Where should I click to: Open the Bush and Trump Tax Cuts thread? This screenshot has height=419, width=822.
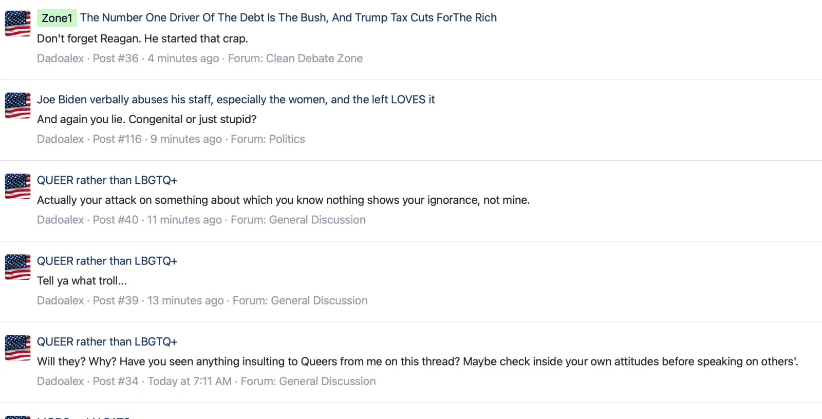pos(288,17)
